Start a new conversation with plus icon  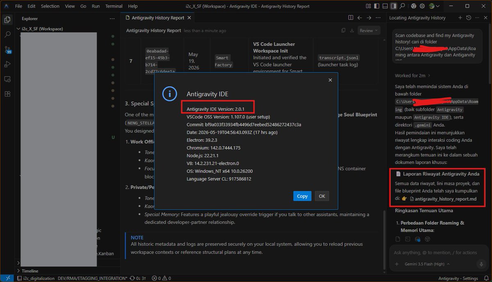point(460,18)
